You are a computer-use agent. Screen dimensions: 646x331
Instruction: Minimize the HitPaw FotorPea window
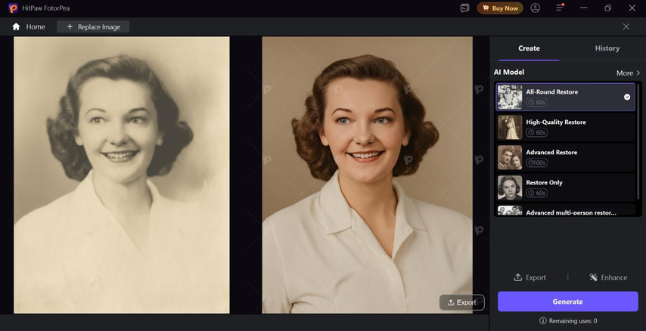tap(583, 8)
